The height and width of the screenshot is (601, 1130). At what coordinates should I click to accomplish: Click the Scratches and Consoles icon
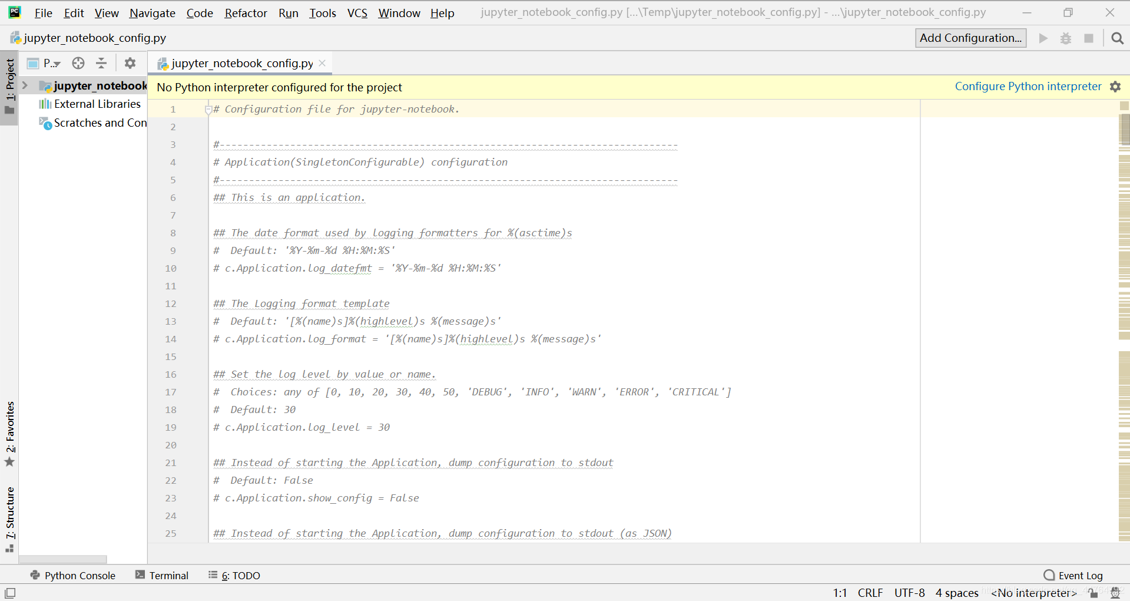pyautogui.click(x=45, y=123)
